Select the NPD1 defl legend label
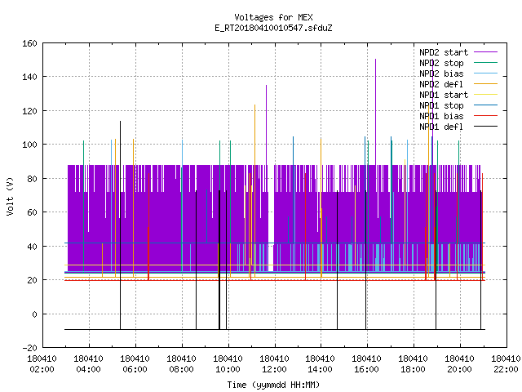Image resolution: width=522 pixels, height=392 pixels. coord(441,127)
